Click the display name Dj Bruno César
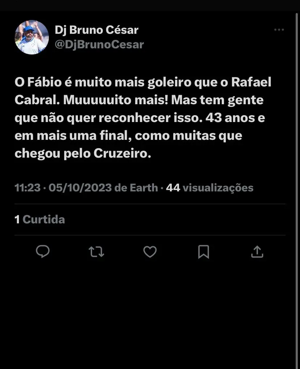This screenshot has width=300, height=369. click(96, 30)
